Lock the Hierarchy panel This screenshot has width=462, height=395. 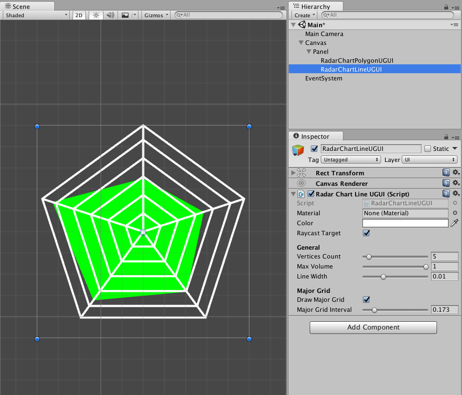(446, 7)
